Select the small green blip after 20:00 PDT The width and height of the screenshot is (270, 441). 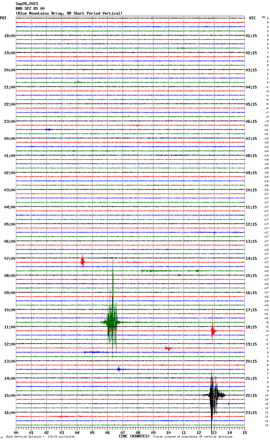78,82
